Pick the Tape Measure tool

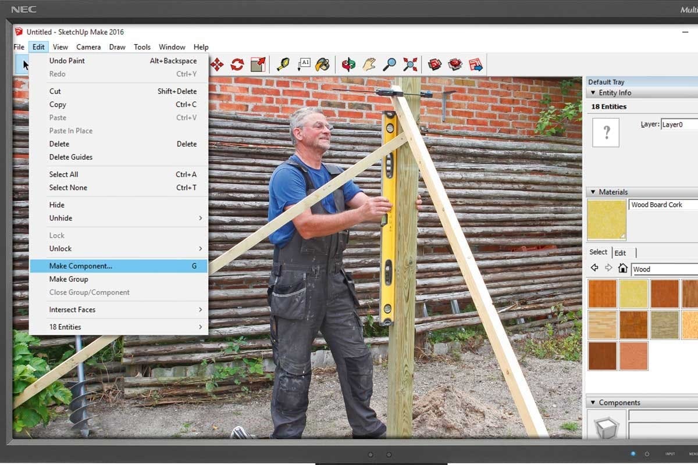click(x=283, y=65)
